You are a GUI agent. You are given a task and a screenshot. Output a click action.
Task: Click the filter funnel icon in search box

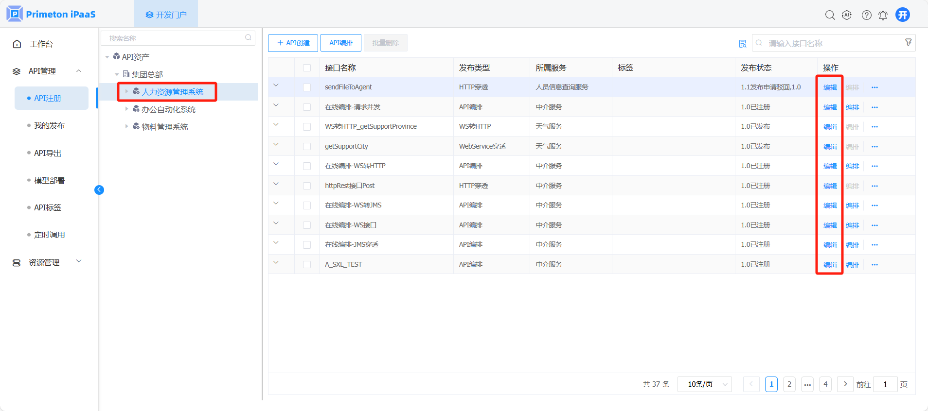[908, 43]
